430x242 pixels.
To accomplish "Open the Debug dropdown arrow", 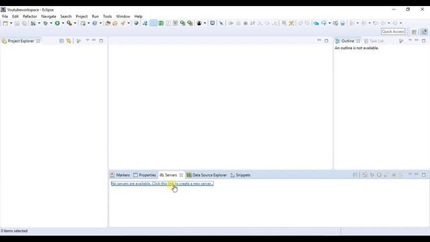I will click(x=51, y=24).
